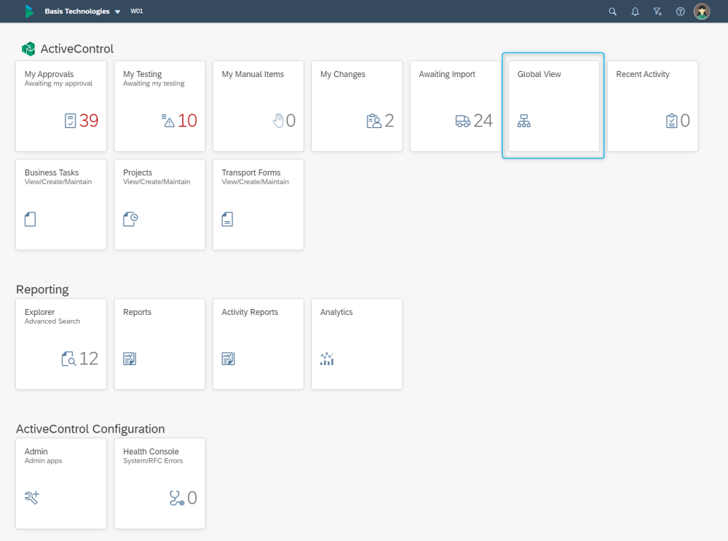Click the Reports chart-sheet icon
The height and width of the screenshot is (541, 728).
click(130, 358)
